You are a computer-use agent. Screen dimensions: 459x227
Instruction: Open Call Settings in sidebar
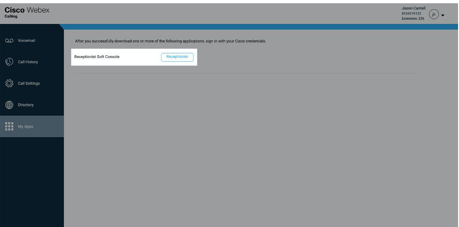(32, 83)
